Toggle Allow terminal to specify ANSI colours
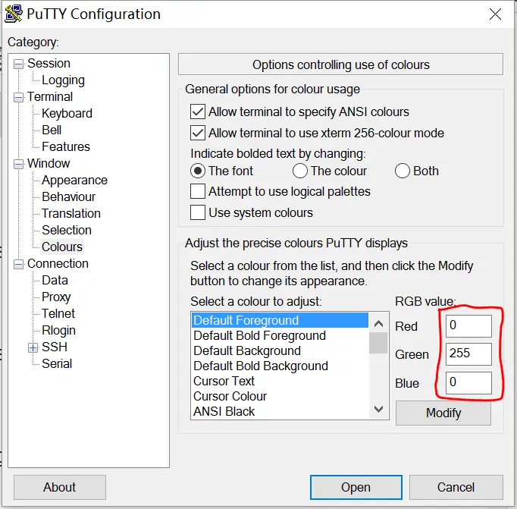 pos(198,112)
